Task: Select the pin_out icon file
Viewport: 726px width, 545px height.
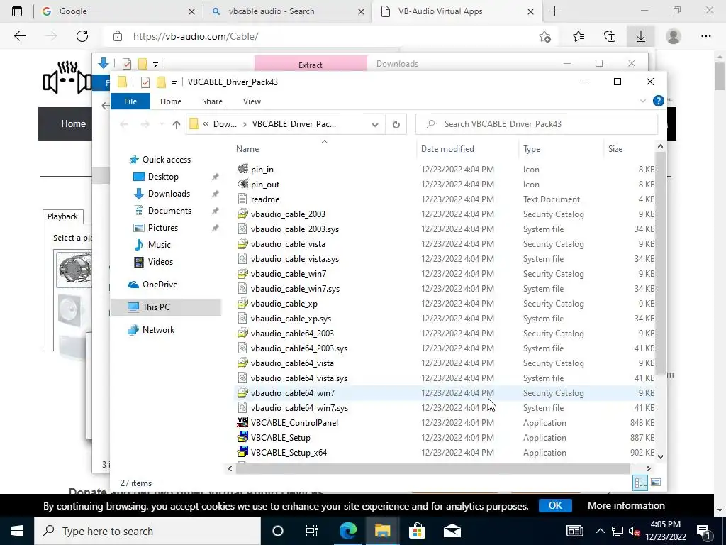Action: pos(265,185)
